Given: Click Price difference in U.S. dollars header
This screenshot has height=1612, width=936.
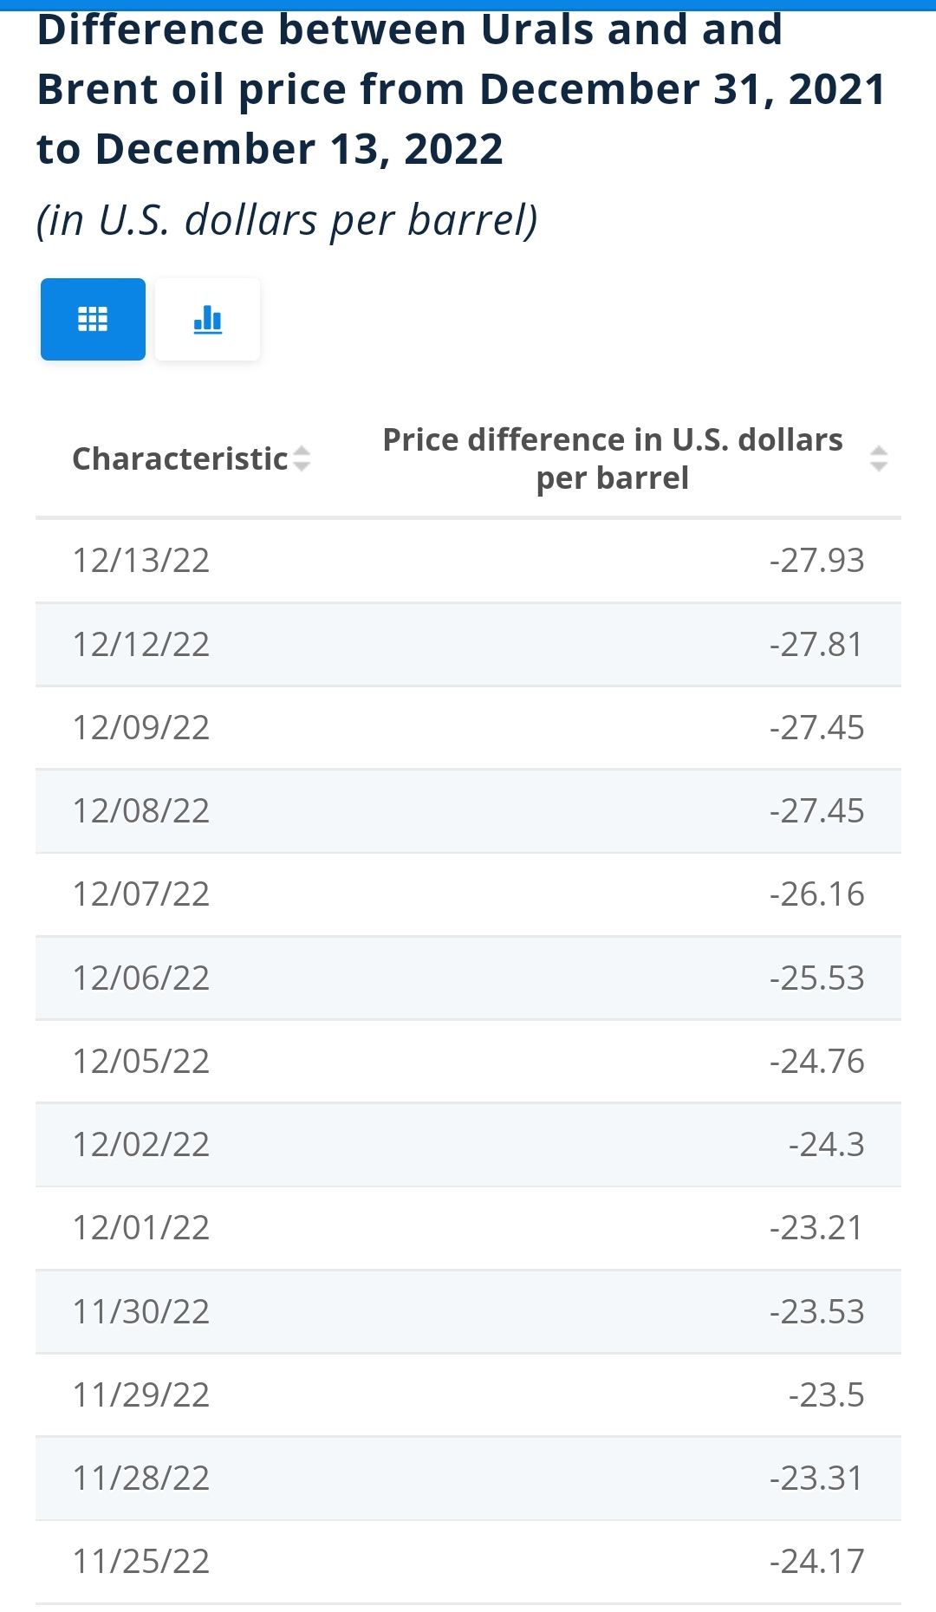Looking at the screenshot, I should (613, 458).
